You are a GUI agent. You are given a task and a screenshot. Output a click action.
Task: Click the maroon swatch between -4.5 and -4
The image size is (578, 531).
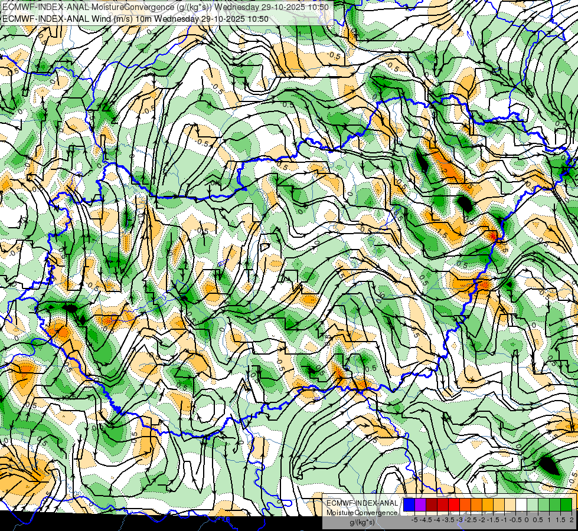[x=432, y=505]
